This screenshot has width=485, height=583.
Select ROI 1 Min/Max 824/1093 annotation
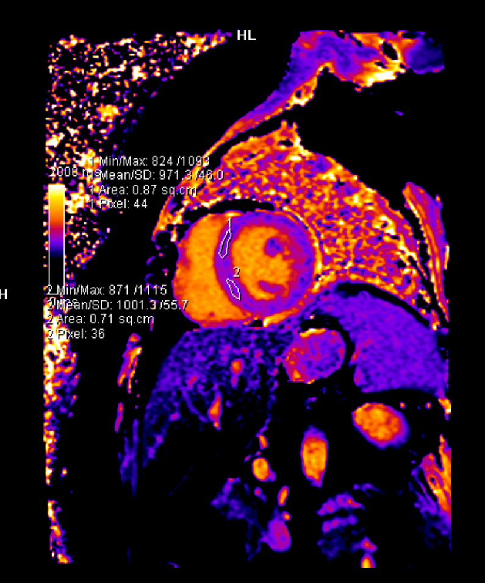coord(149,161)
